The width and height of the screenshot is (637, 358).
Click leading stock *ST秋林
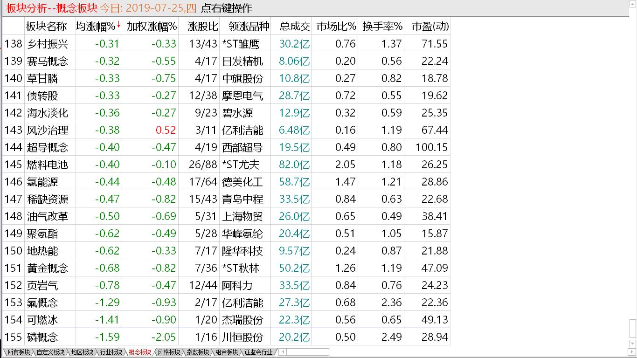click(241, 268)
